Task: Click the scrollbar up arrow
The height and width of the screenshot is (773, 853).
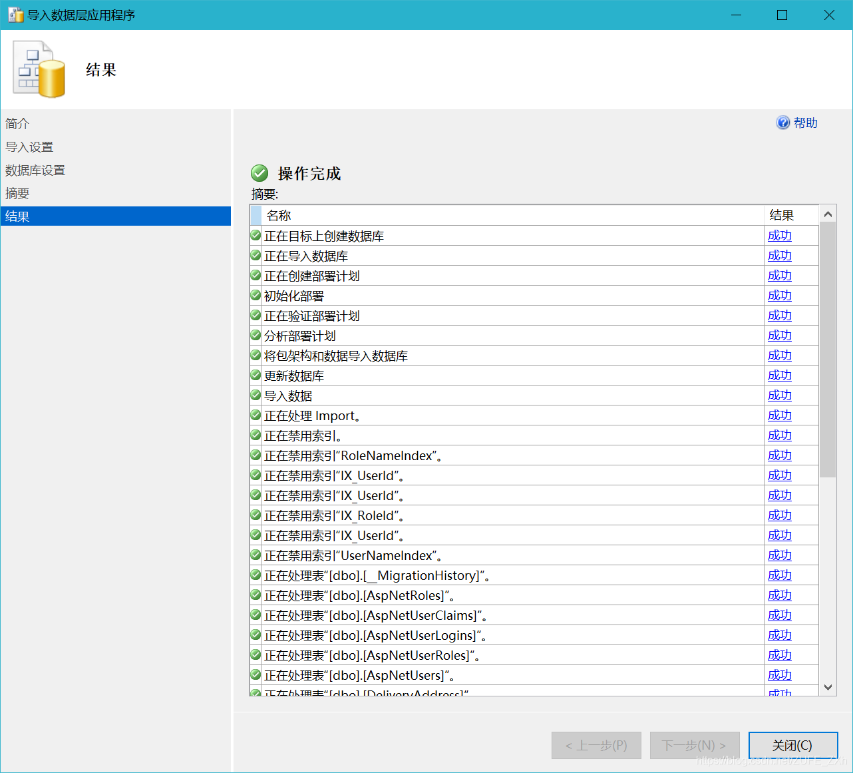Action: (828, 214)
